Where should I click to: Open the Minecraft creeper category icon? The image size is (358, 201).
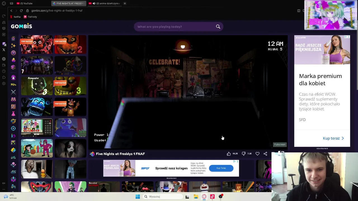[x=13, y=143]
